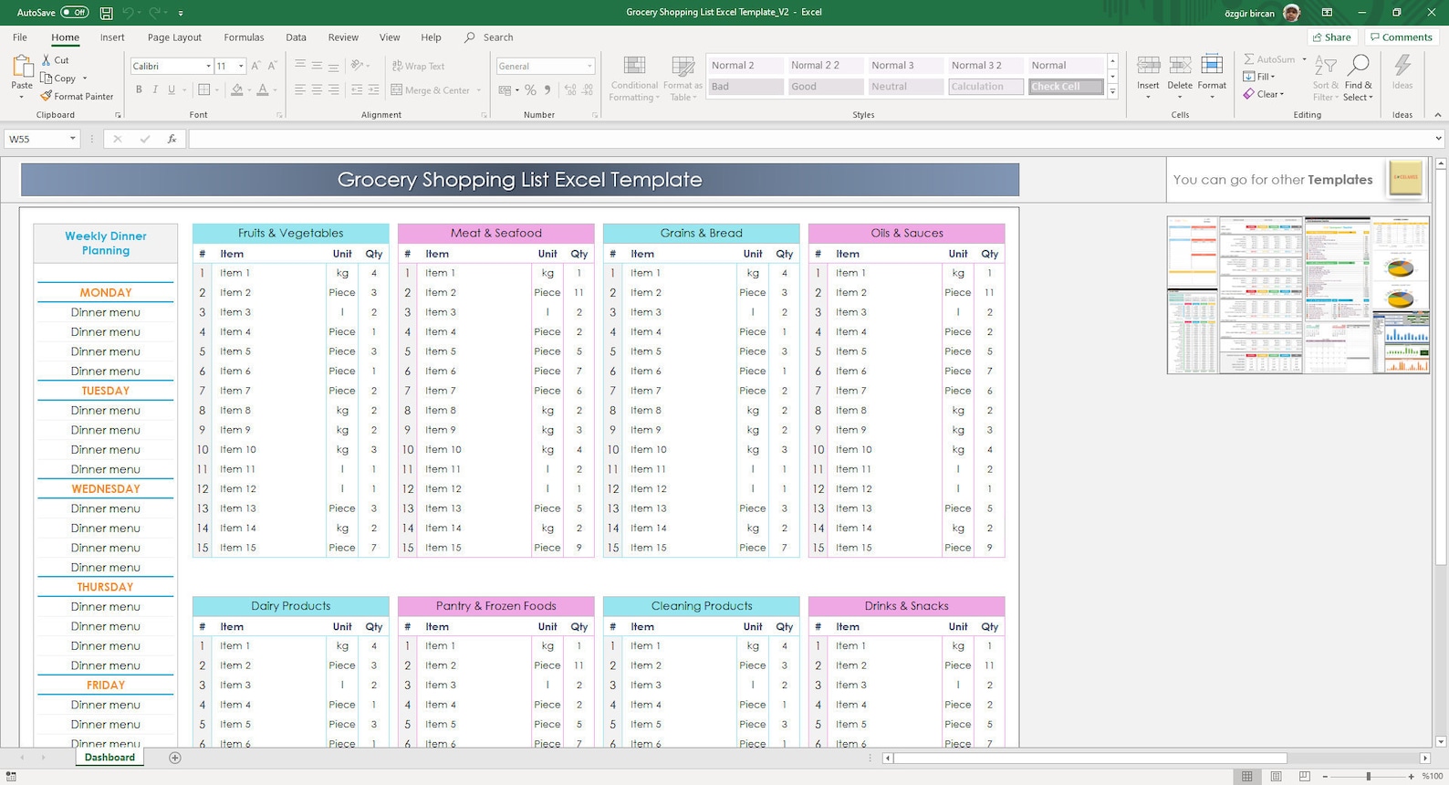Click the Insert Function fx icon

pos(172,139)
